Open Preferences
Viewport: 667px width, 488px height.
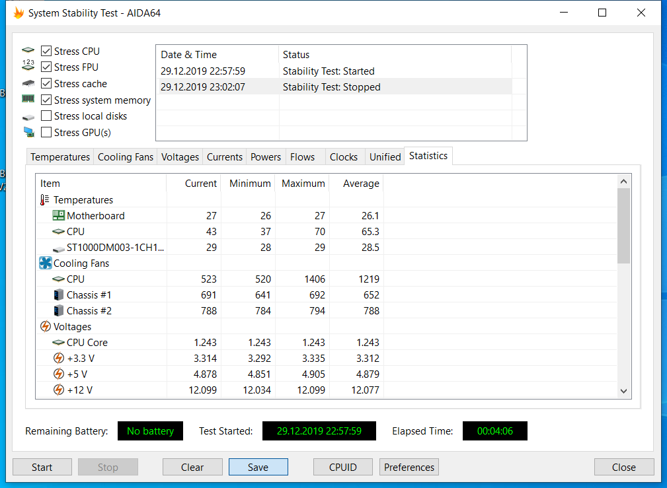[x=409, y=467]
